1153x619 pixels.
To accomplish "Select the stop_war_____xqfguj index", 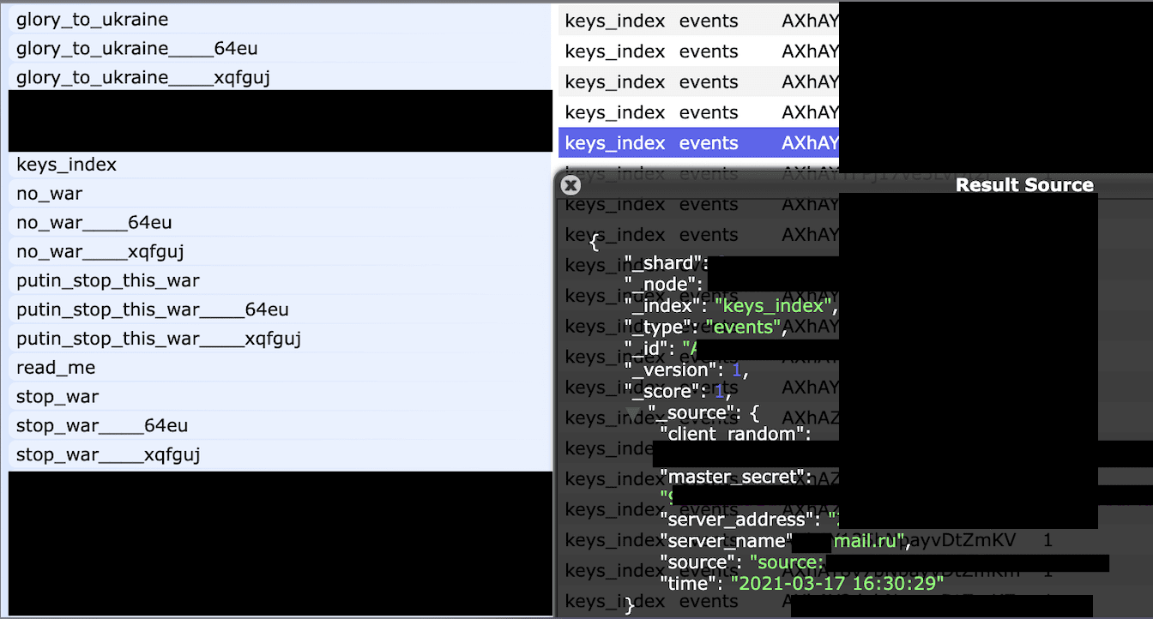I will pos(281,454).
